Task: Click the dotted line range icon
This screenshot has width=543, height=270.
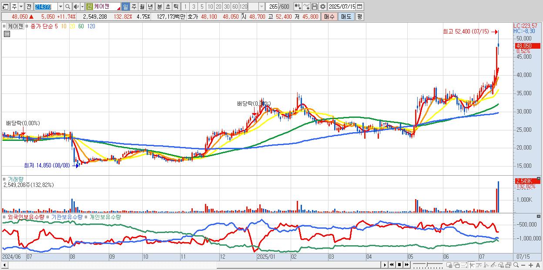Action: click(x=464, y=265)
